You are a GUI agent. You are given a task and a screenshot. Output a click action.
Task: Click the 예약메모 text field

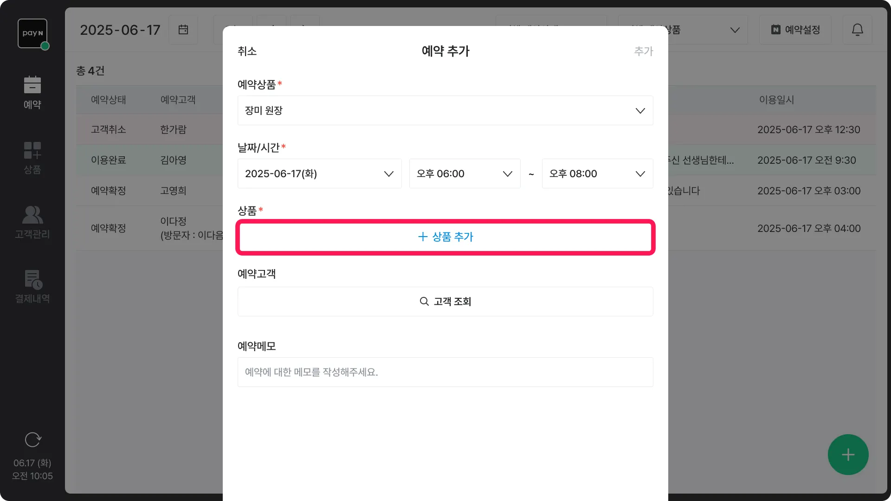pos(445,372)
